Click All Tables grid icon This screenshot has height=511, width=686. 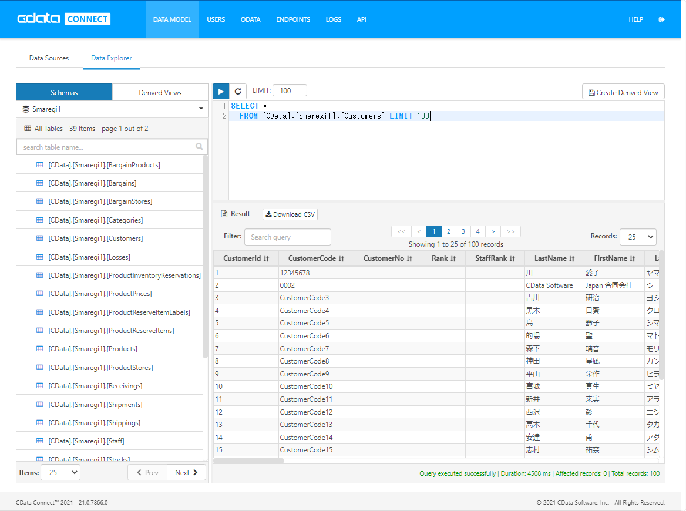pos(28,128)
